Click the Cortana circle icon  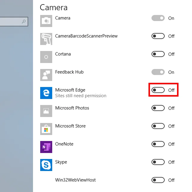pos(46,57)
